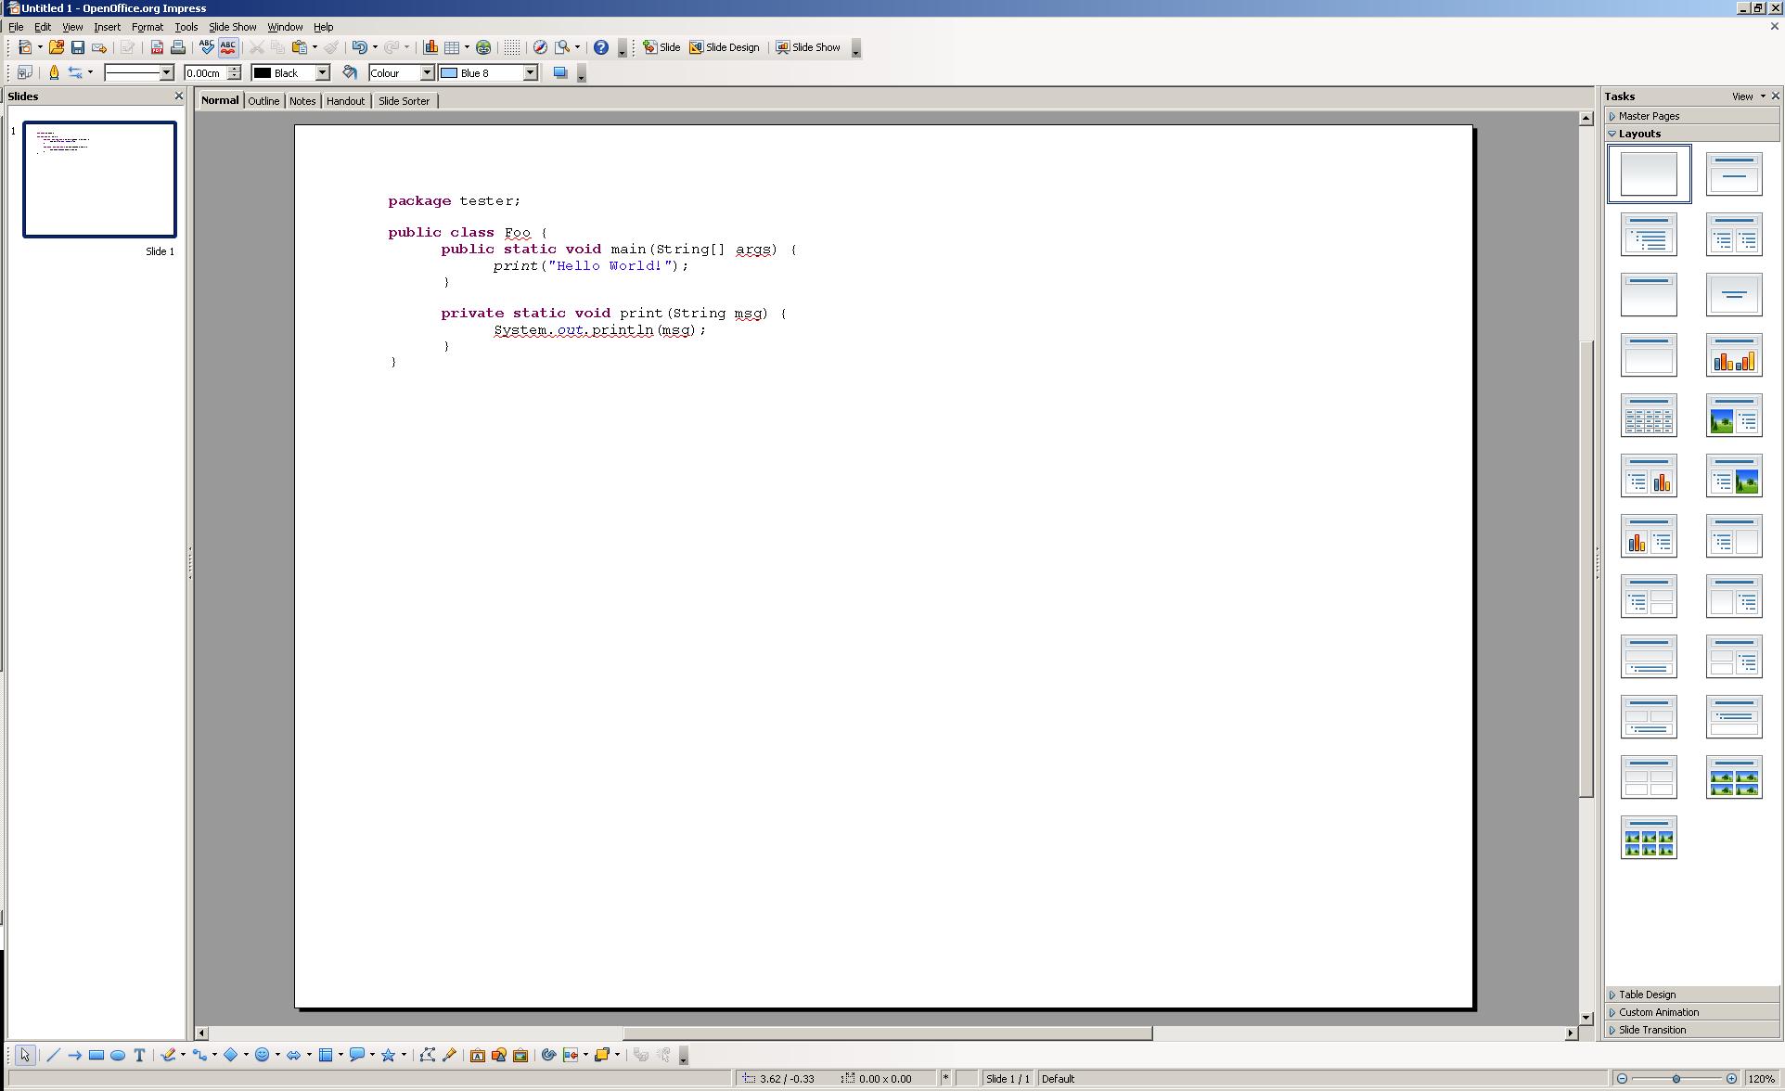The width and height of the screenshot is (1785, 1091).
Task: Open the Format menu
Action: [x=147, y=27]
